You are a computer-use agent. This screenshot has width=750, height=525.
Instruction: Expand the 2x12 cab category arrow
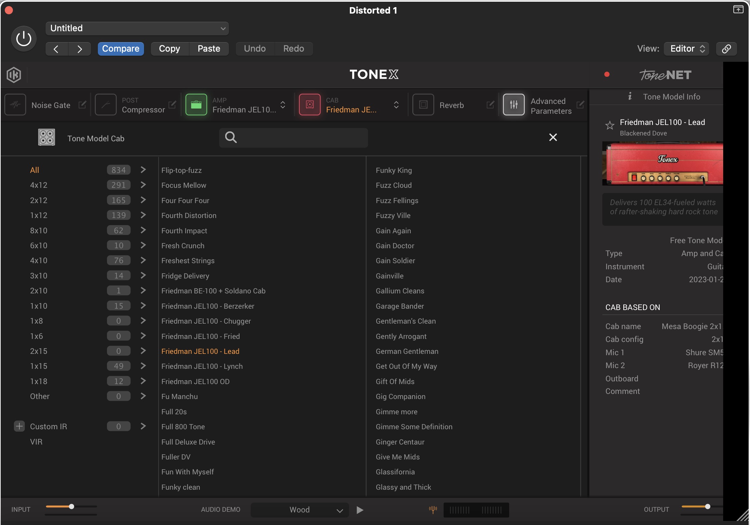pyautogui.click(x=143, y=200)
